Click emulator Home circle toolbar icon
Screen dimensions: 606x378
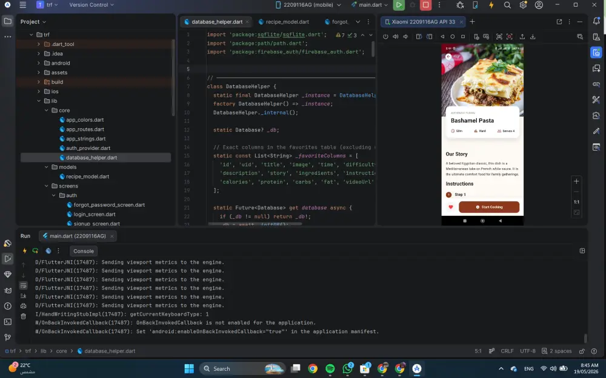453,37
